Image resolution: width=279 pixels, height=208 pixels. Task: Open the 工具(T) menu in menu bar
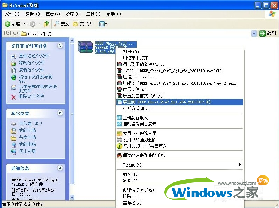point(93,14)
